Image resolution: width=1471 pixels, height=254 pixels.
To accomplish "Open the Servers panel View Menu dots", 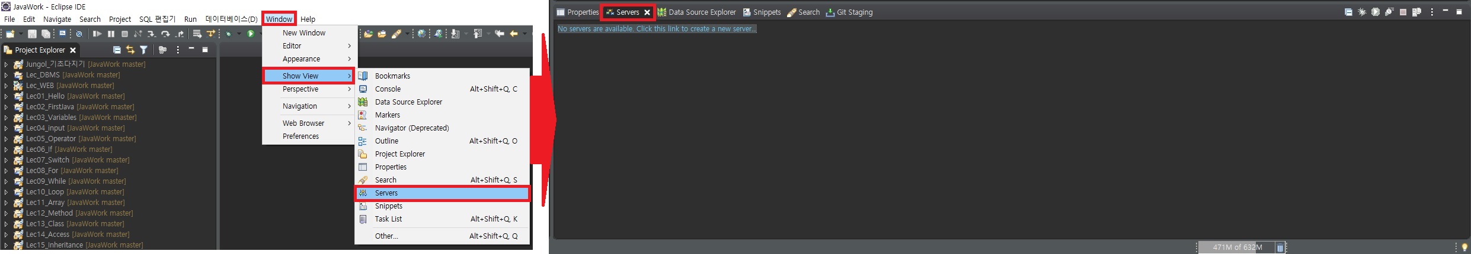I will (x=1432, y=12).
